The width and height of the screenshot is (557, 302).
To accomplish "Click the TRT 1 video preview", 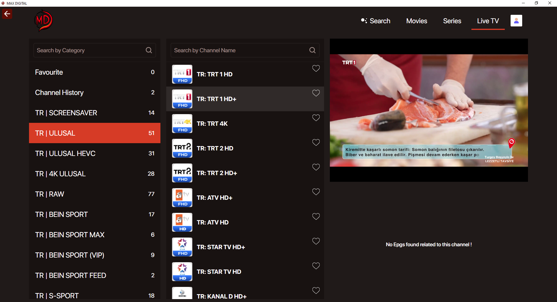I will tap(429, 110).
